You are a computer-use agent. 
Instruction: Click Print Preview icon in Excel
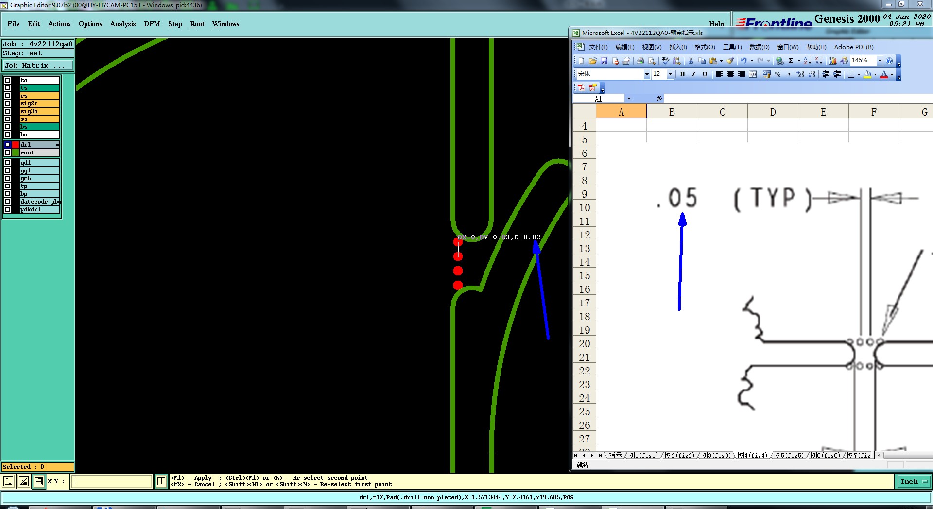[x=652, y=61]
